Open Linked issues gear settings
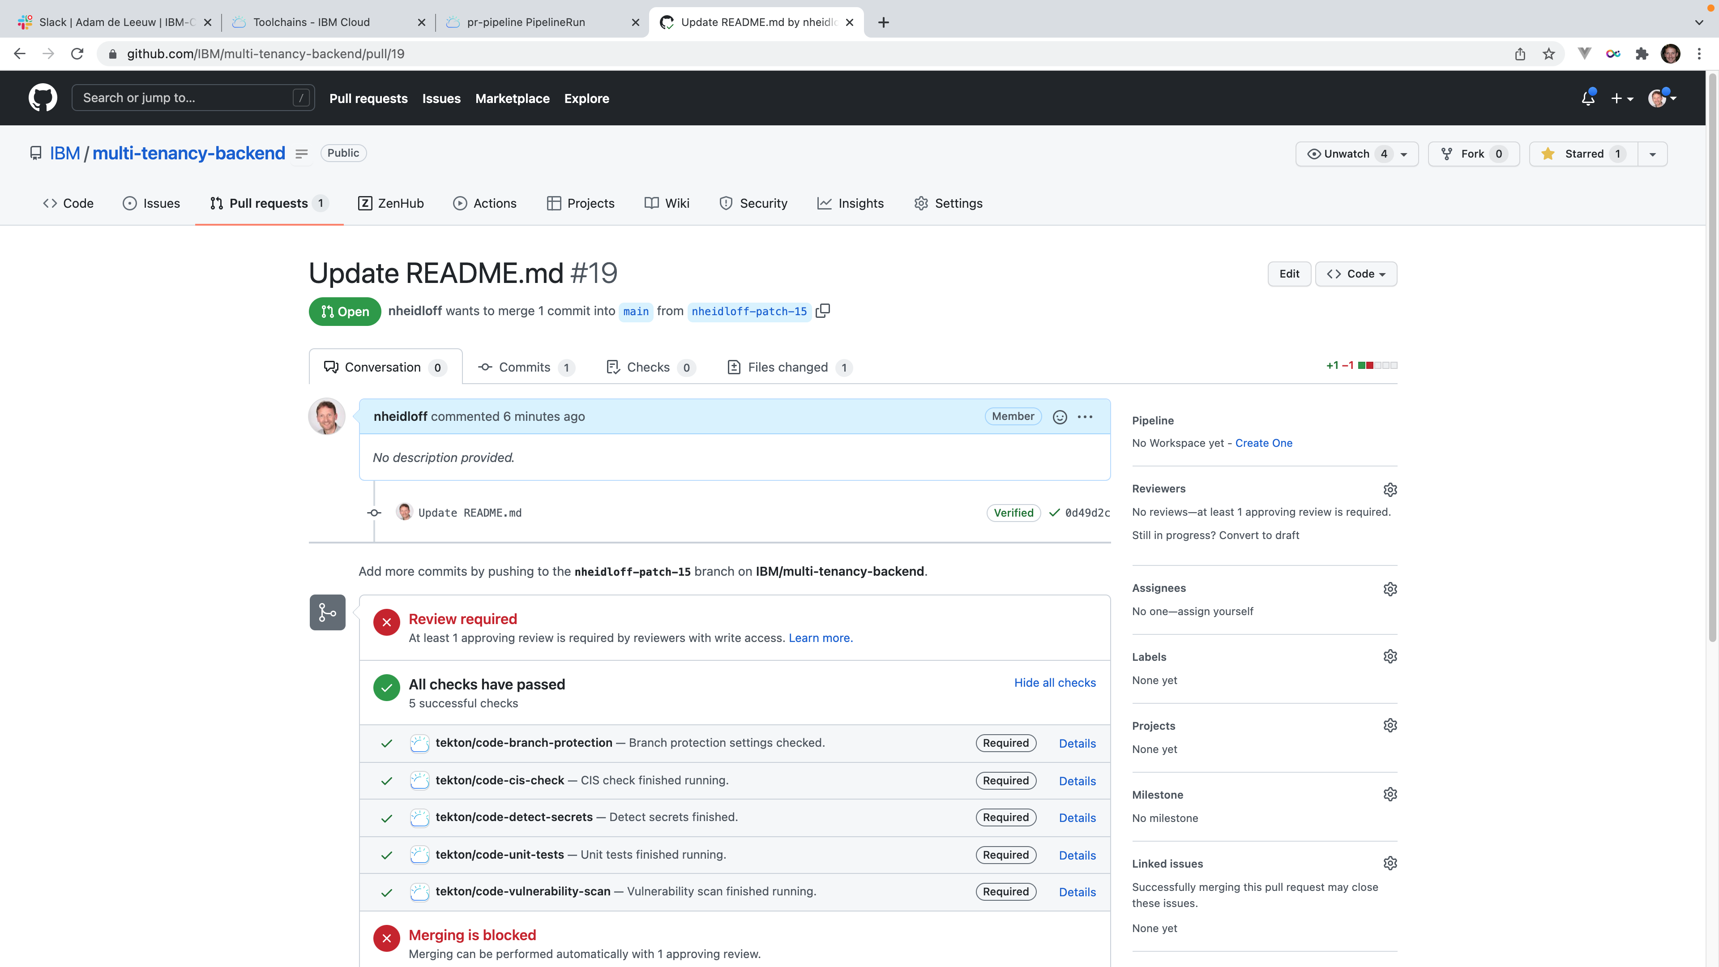The height and width of the screenshot is (967, 1719). (1390, 863)
